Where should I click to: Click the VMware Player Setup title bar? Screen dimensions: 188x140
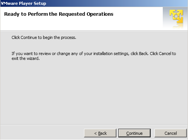(94, 3)
